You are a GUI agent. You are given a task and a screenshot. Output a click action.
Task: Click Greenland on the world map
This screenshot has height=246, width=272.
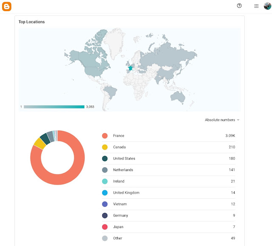pyautogui.click(x=115, y=41)
